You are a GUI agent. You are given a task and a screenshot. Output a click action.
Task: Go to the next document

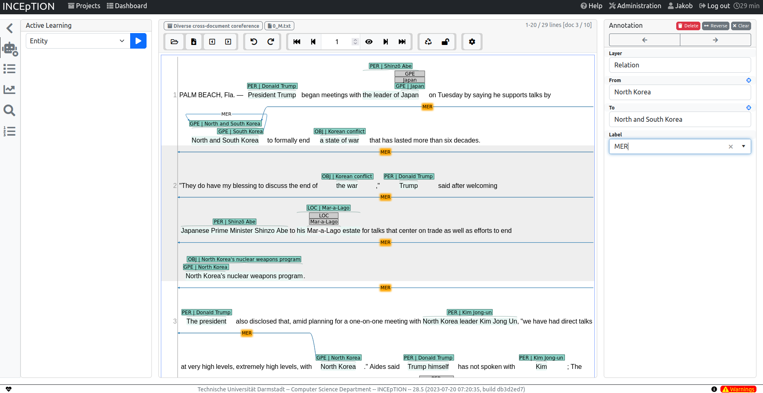pos(228,42)
